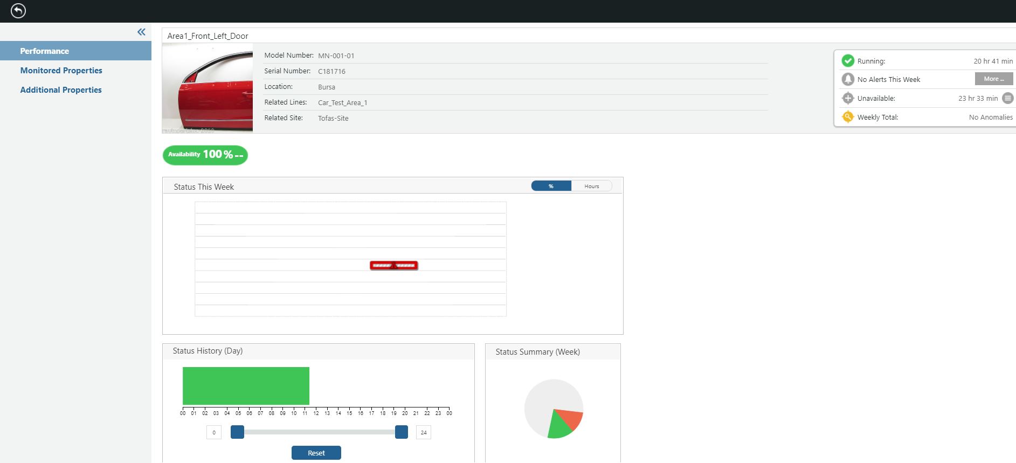The height and width of the screenshot is (463, 1016).
Task: Click the Status History (Day) header
Action: [208, 351]
